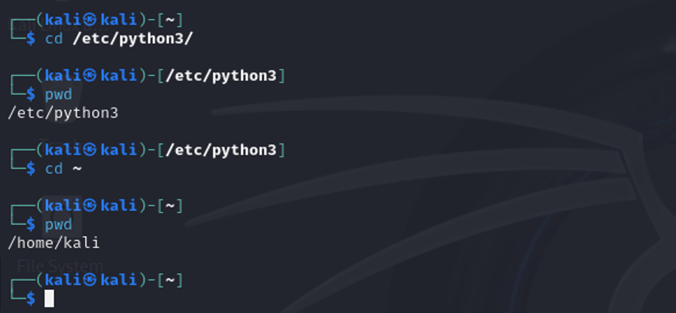Viewport: 676px width, 313px height.
Task: Click the skull symbol in the bottom prompt
Action: (91, 279)
